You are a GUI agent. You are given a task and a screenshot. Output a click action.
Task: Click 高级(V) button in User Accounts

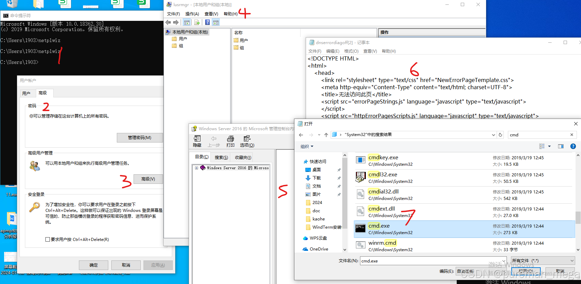click(x=148, y=179)
